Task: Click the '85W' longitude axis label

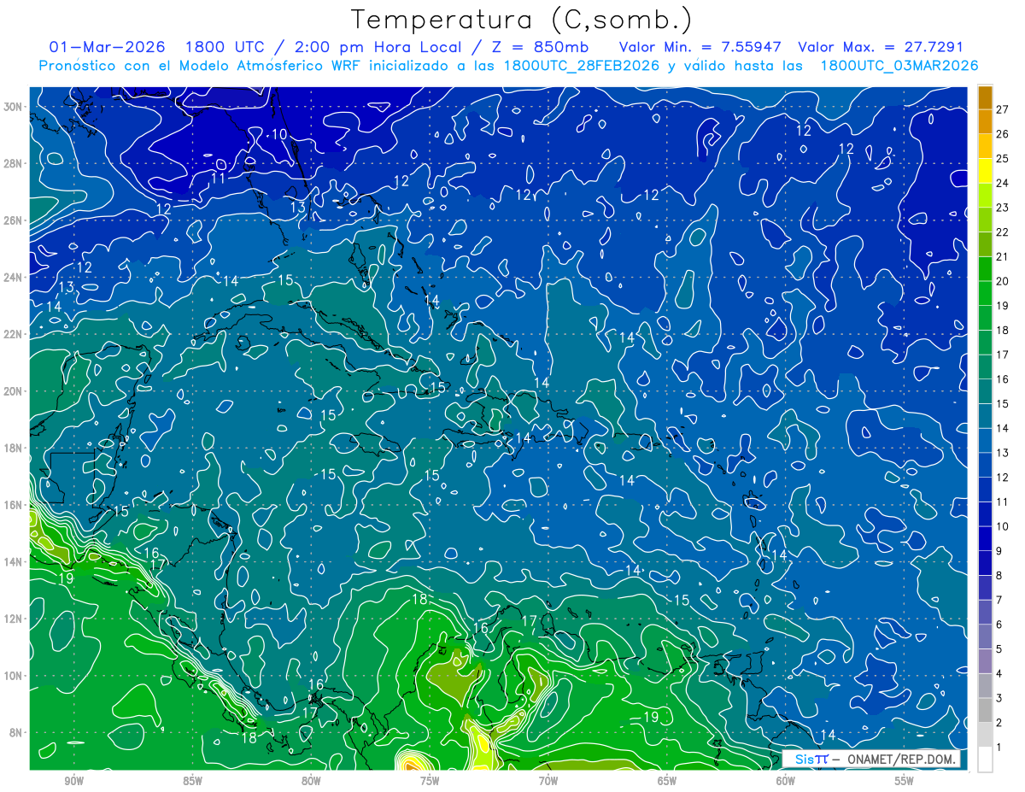Action: pos(192,781)
